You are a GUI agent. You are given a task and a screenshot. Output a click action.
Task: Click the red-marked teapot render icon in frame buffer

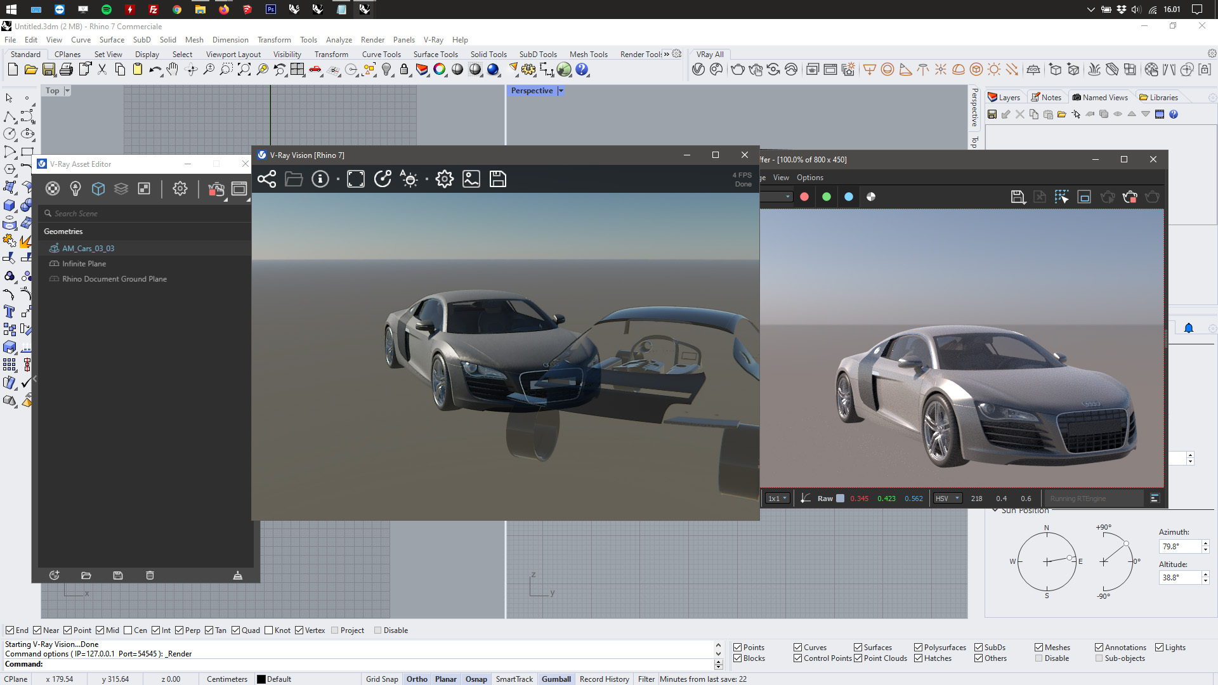coord(1130,197)
